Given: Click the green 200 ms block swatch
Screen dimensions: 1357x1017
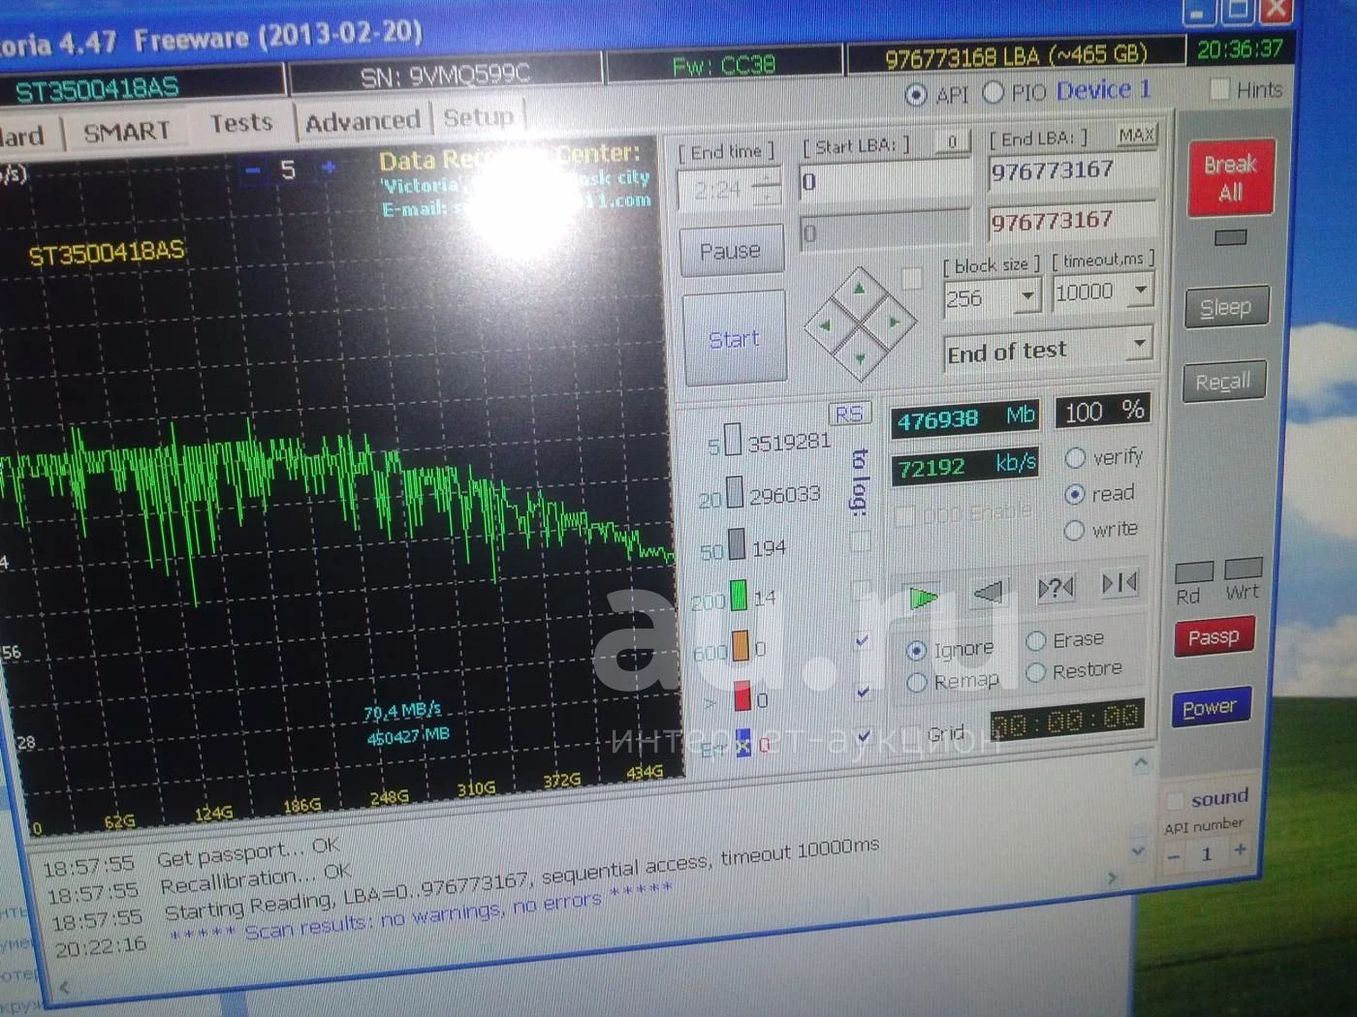Looking at the screenshot, I should pyautogui.click(x=739, y=595).
